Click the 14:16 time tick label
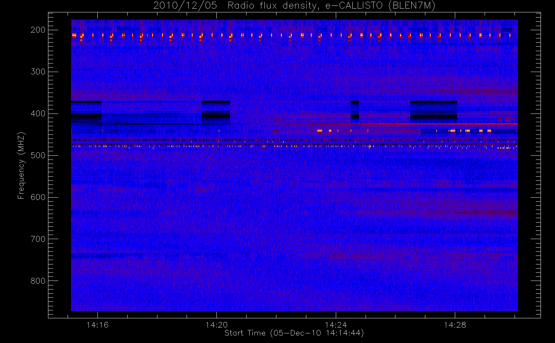Image resolution: width=555 pixels, height=343 pixels. [x=97, y=325]
